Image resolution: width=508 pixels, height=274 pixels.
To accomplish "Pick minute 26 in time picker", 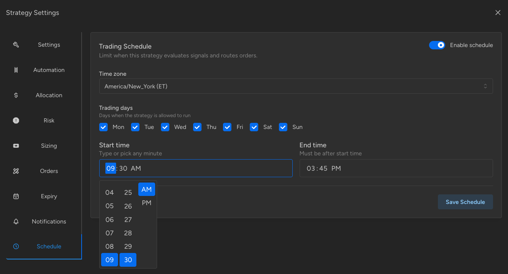I will coord(128,206).
